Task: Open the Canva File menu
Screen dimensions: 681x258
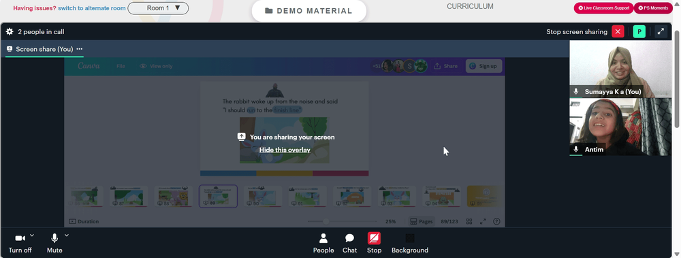Action: click(x=121, y=66)
